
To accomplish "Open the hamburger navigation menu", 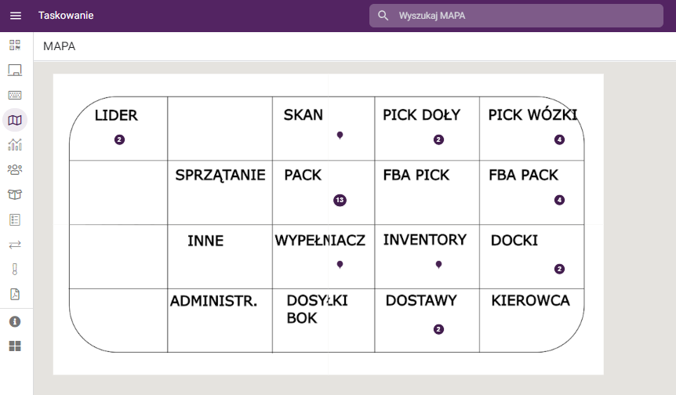I will coord(16,16).
